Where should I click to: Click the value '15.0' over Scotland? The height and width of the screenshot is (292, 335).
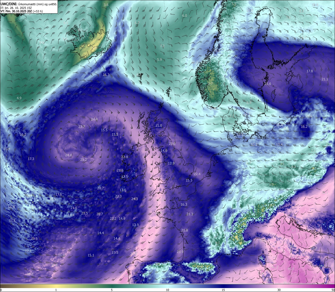click(159, 126)
